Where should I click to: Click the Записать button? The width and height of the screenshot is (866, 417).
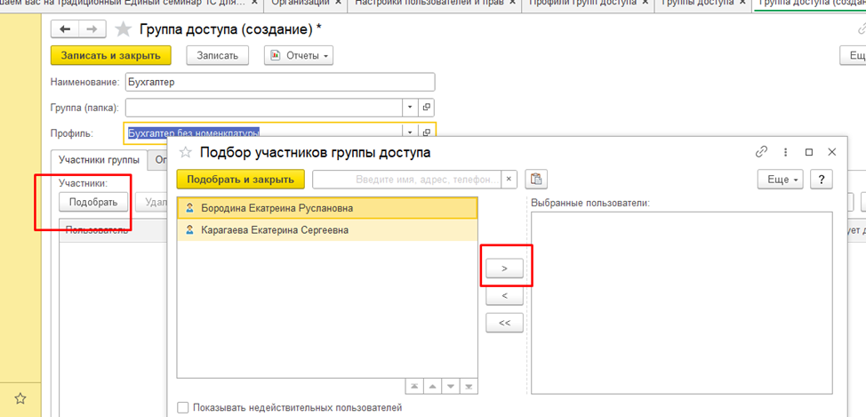[x=218, y=55]
